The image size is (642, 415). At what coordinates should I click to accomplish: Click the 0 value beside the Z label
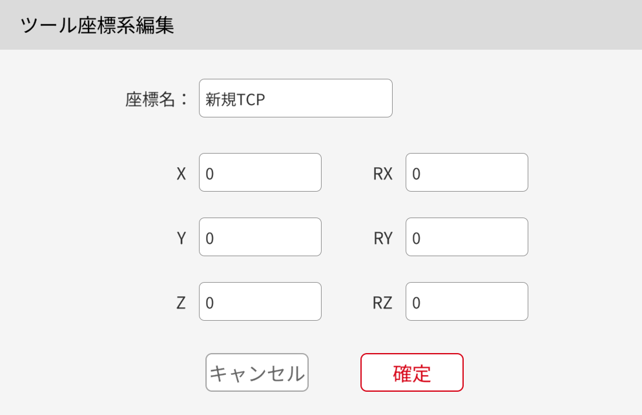coord(209,303)
